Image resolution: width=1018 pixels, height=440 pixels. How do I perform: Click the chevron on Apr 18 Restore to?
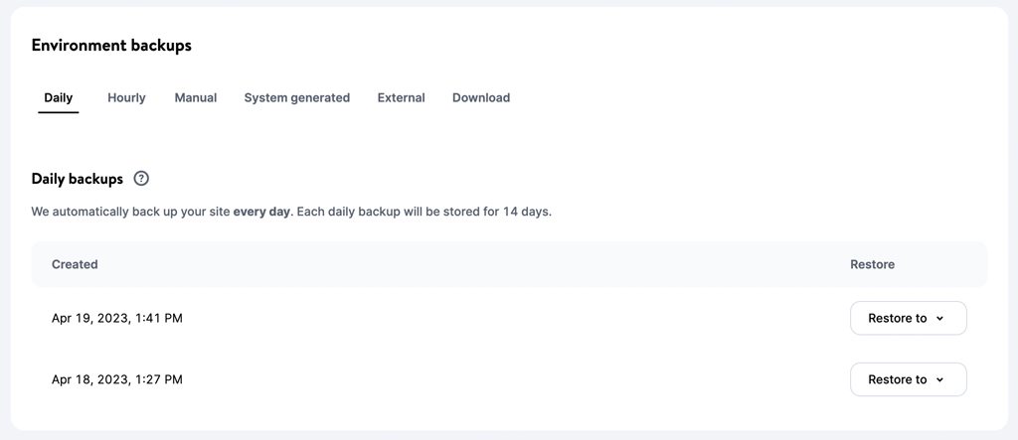tap(939, 380)
